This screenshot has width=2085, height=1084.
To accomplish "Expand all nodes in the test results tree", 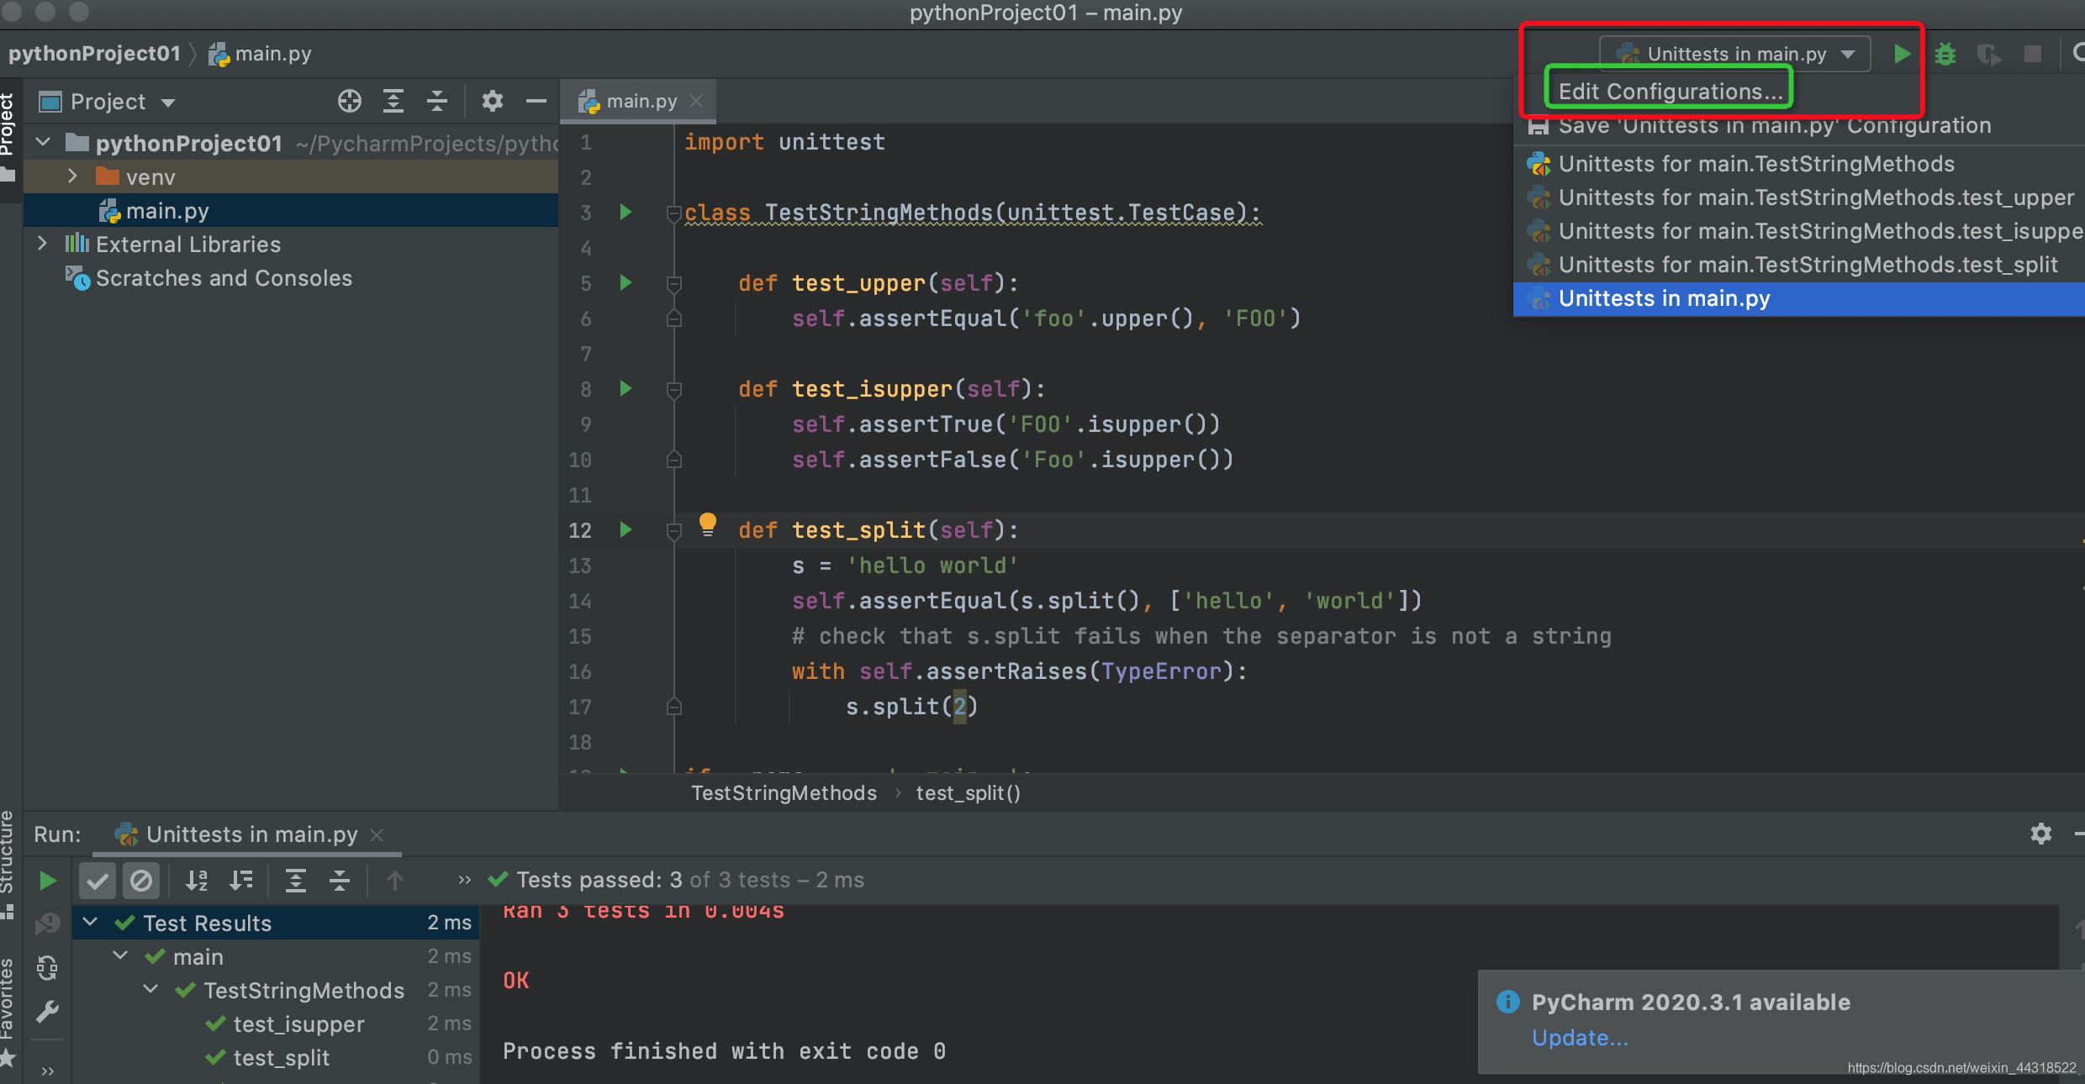I will tap(296, 880).
